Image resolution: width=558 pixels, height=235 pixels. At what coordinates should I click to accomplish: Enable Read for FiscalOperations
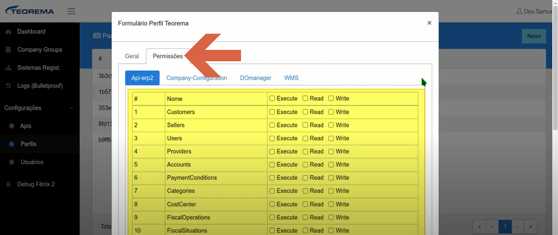(x=306, y=217)
